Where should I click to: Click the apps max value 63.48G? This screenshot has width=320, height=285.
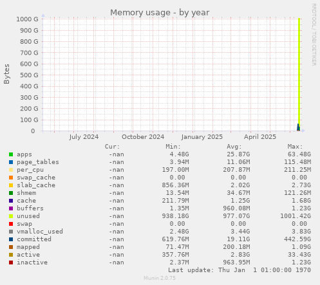[299, 154]
